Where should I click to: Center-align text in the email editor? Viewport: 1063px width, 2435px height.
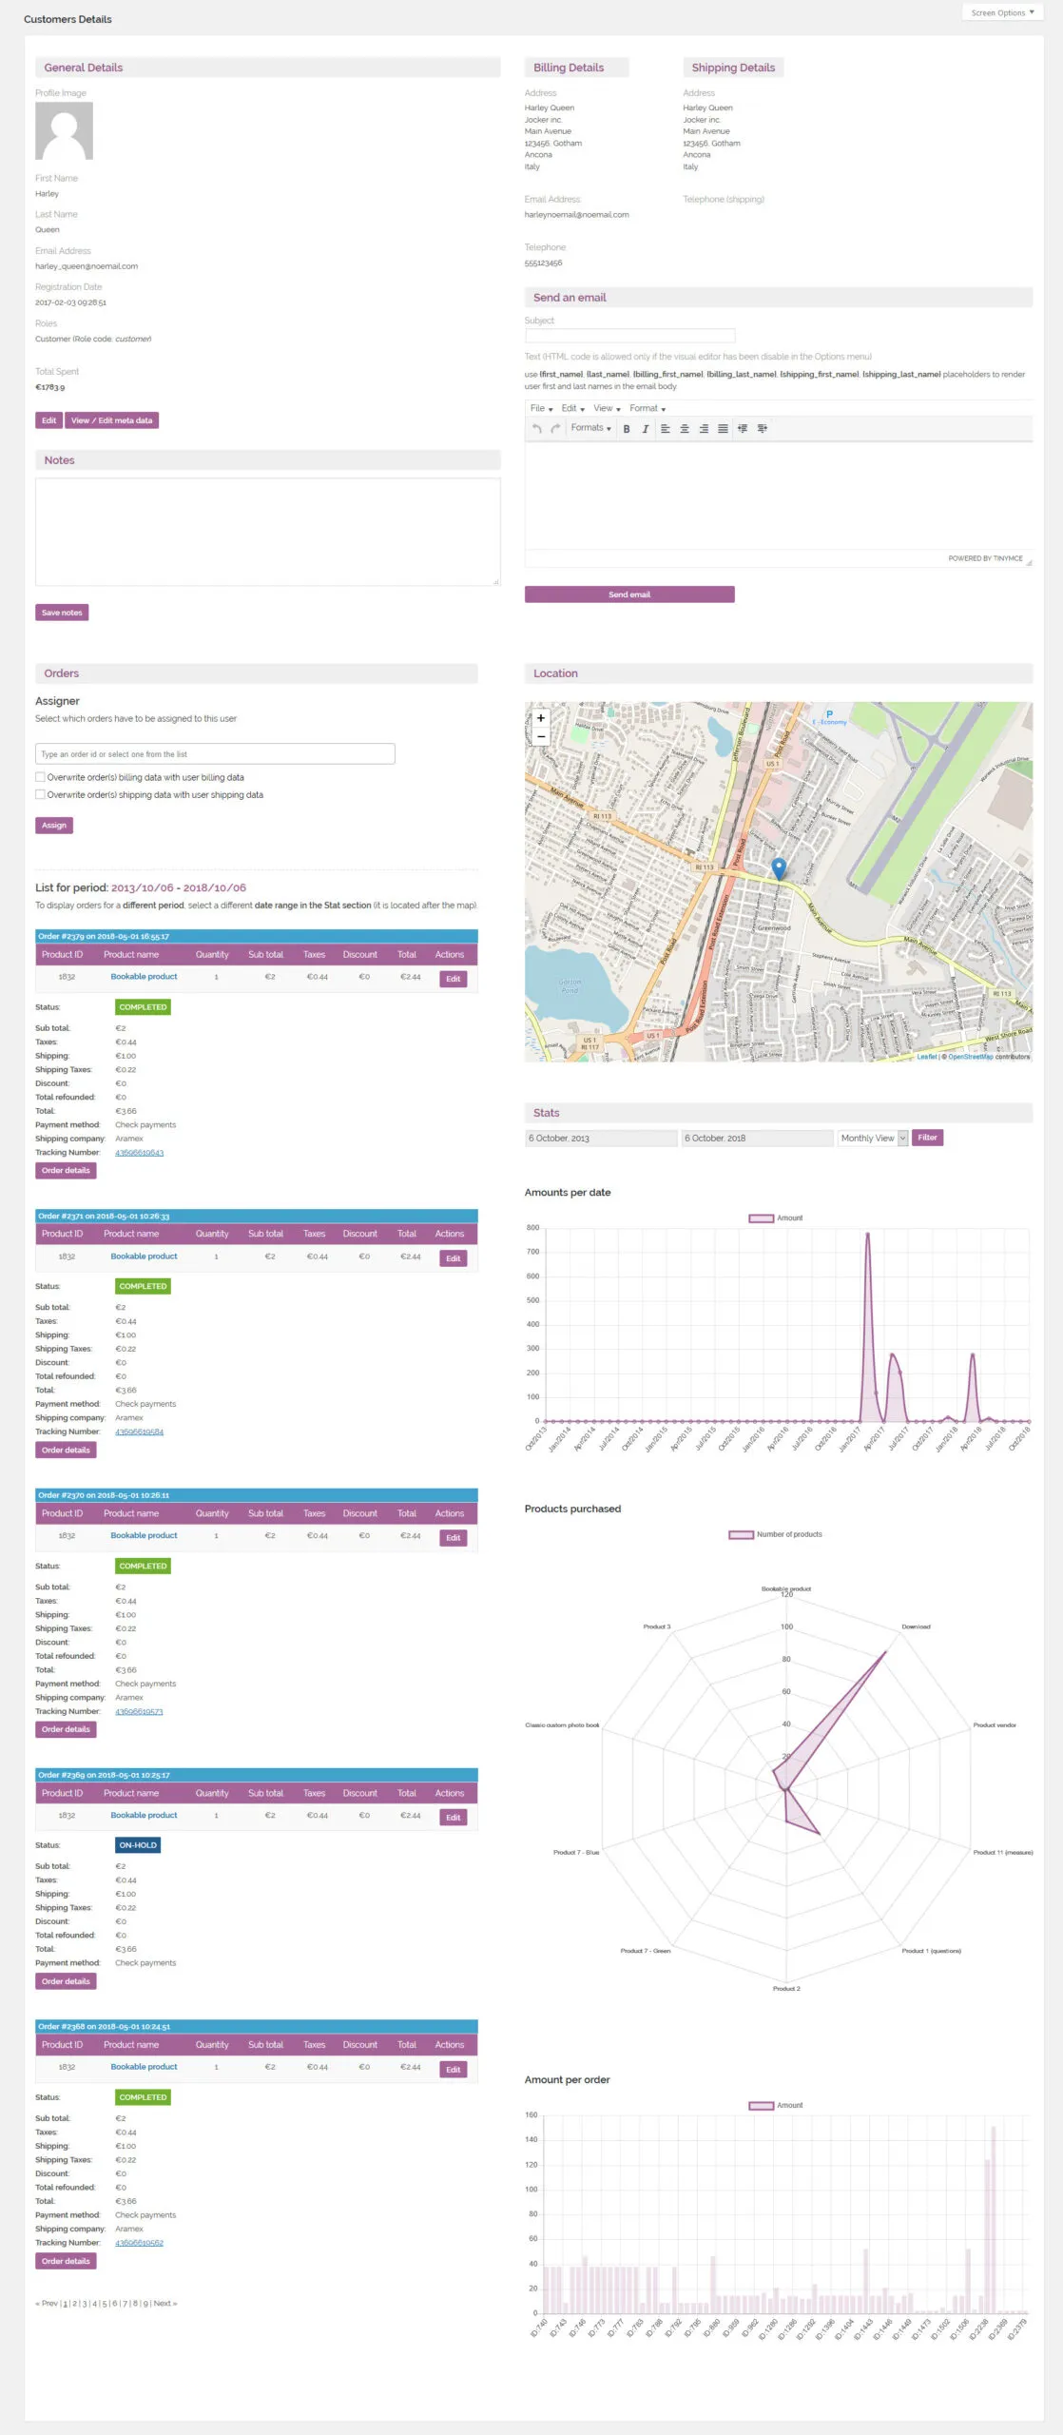[685, 429]
